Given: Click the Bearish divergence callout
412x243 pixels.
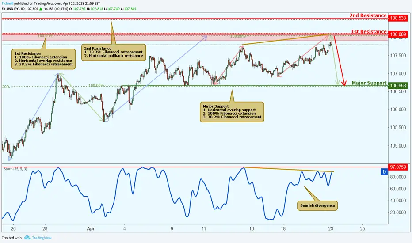Looking at the screenshot, I should (317, 205).
